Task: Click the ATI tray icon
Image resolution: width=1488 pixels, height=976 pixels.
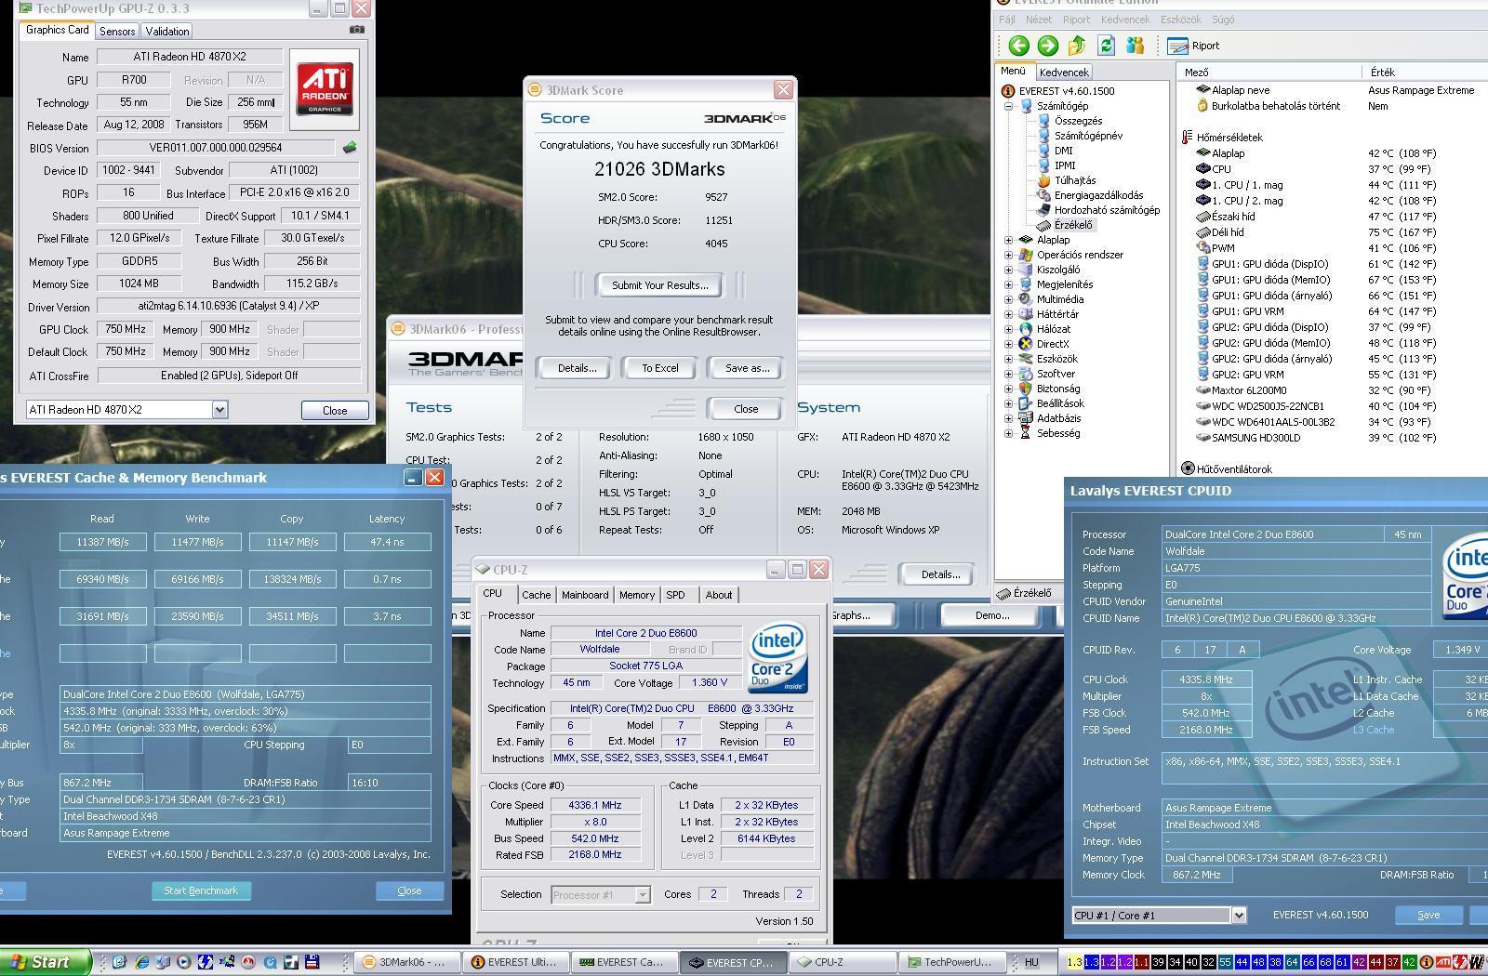Action: coord(1443,962)
